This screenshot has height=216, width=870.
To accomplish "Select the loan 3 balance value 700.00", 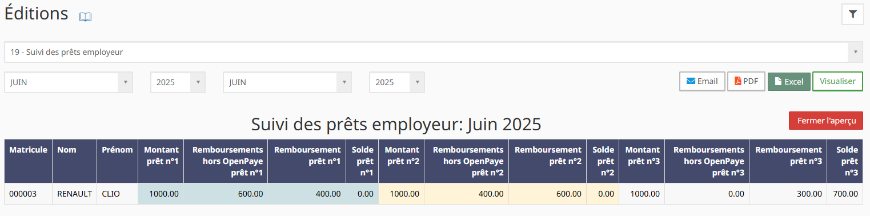I will [845, 194].
